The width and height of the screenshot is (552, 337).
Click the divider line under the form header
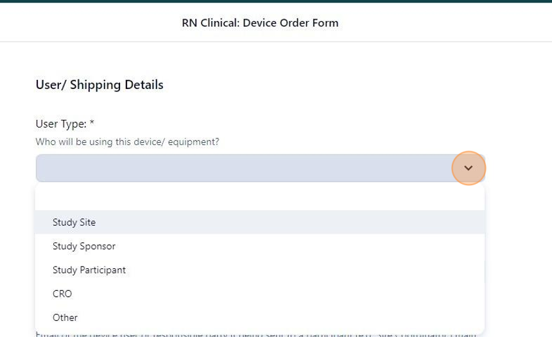coord(276,42)
